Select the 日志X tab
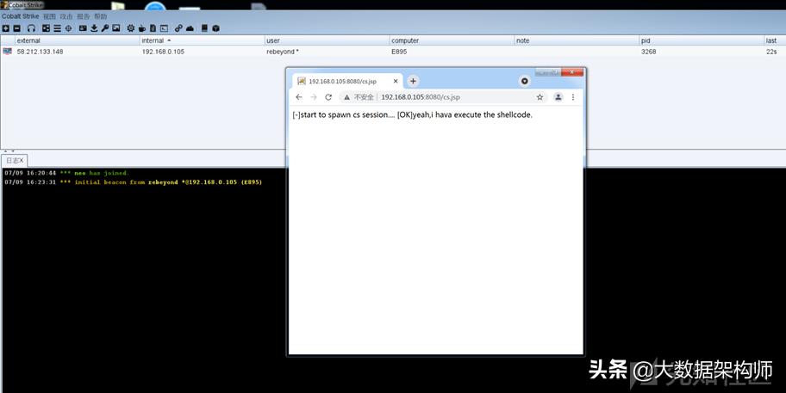 point(15,161)
